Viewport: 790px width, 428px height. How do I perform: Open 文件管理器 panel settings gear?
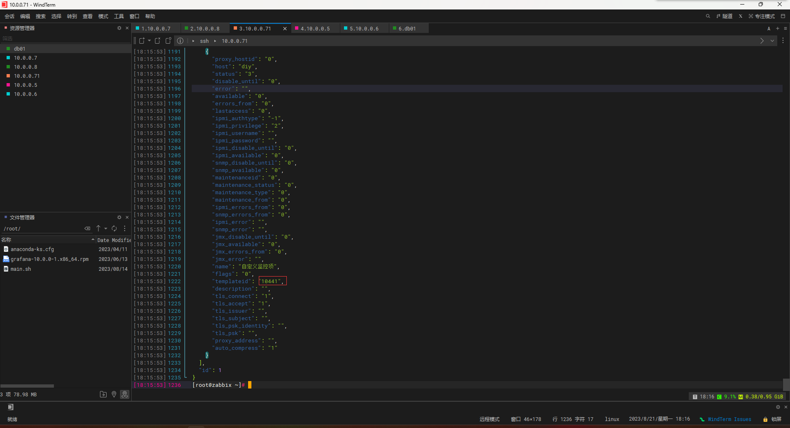click(119, 217)
